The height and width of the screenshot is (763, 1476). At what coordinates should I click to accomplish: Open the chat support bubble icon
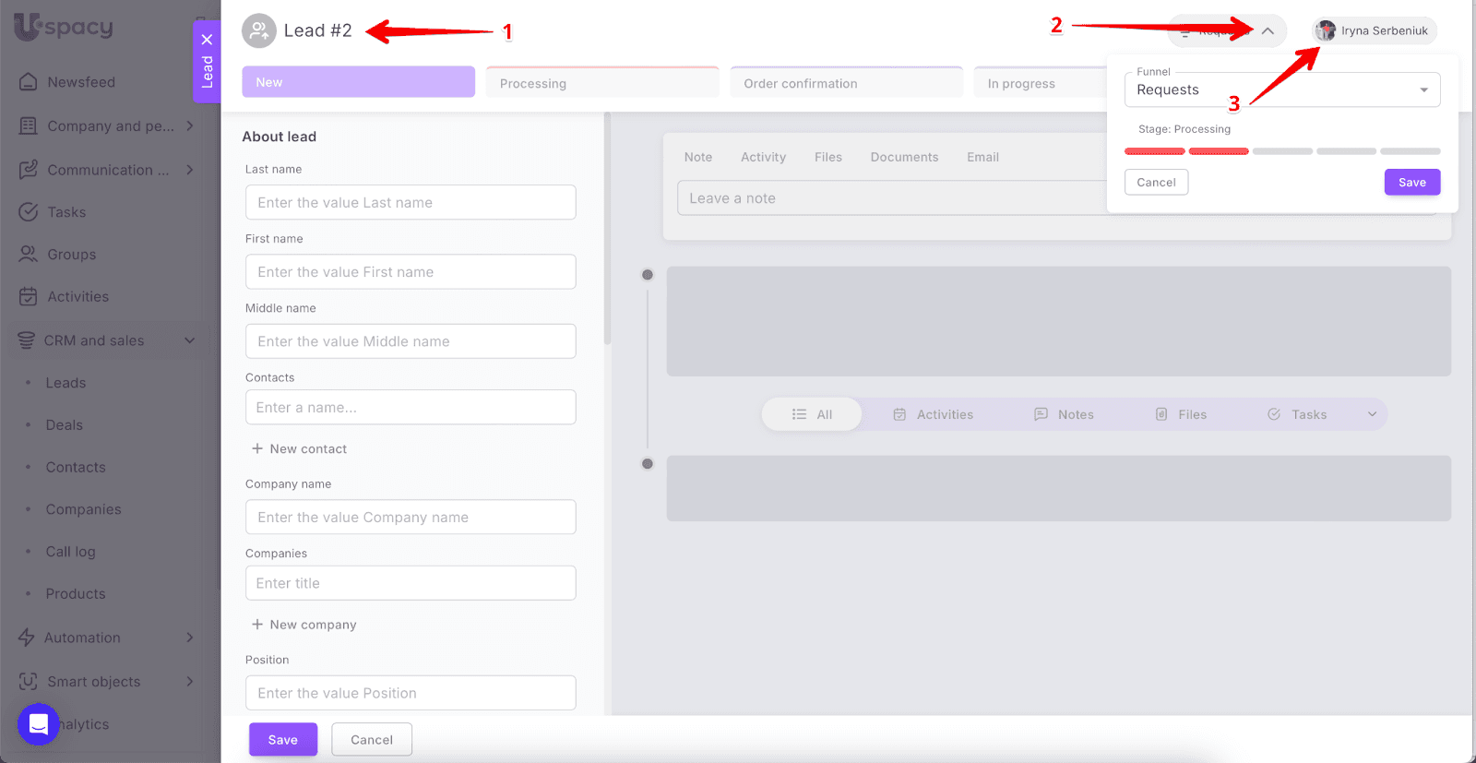[39, 724]
